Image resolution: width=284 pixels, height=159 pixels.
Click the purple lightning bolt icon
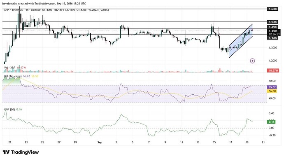pos(252,61)
